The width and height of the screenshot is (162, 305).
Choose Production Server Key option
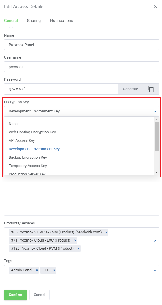coord(79,173)
